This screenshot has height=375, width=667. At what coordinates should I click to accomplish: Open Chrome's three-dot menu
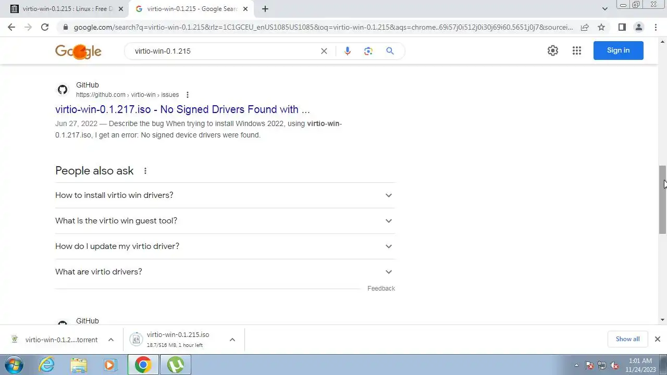point(656,27)
